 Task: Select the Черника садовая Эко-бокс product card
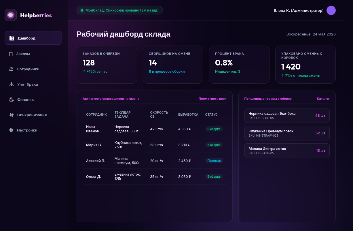[x=287, y=116]
